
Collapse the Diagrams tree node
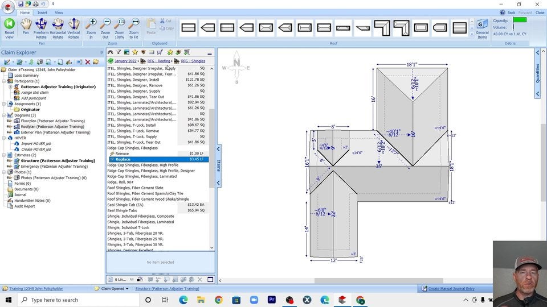(x=4, y=115)
